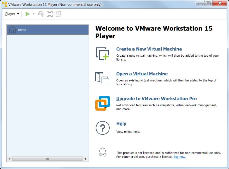
Task: Click the VMware icon in title bar
Action: click(x=5, y=4)
